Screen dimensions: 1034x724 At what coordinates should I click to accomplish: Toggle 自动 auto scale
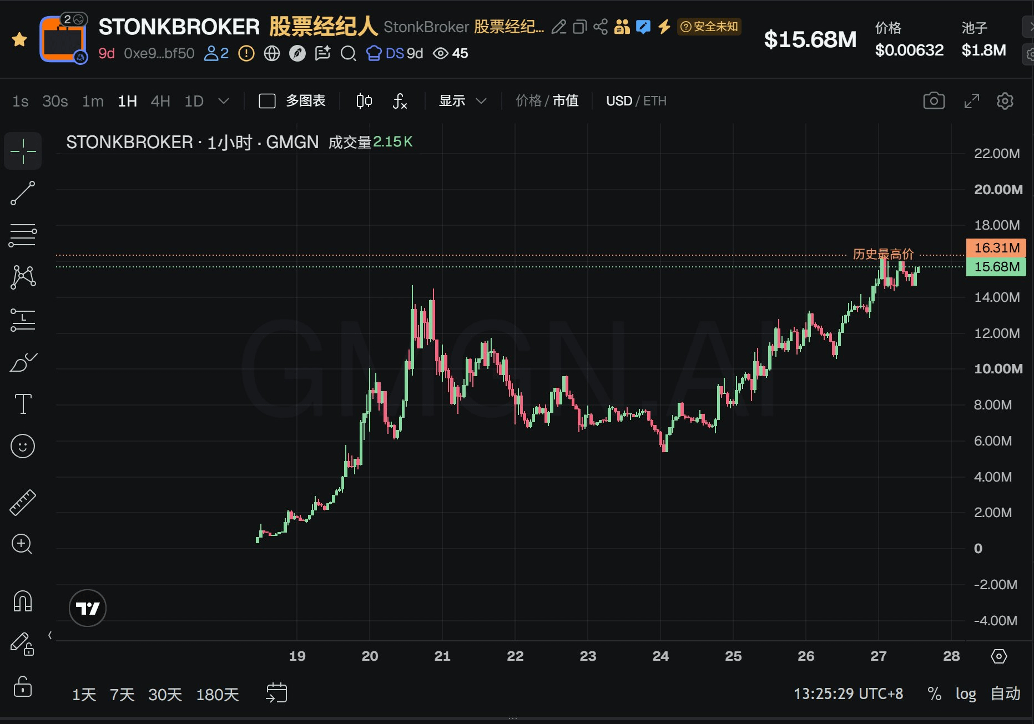pos(1005,693)
